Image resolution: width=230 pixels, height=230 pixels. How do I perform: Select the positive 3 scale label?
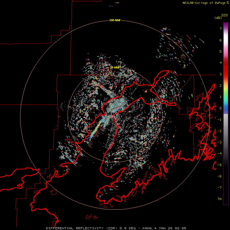[221, 74]
